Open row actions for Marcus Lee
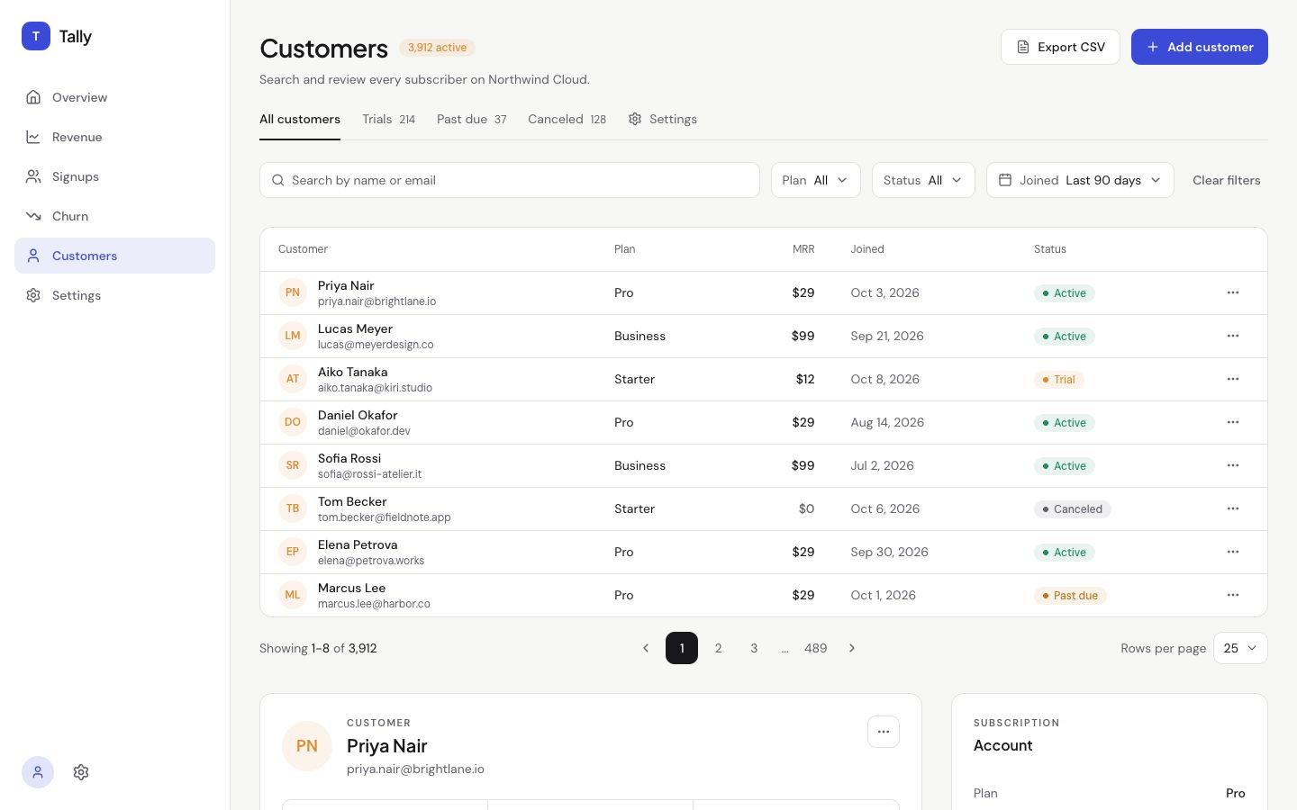This screenshot has width=1297, height=810. tap(1233, 595)
